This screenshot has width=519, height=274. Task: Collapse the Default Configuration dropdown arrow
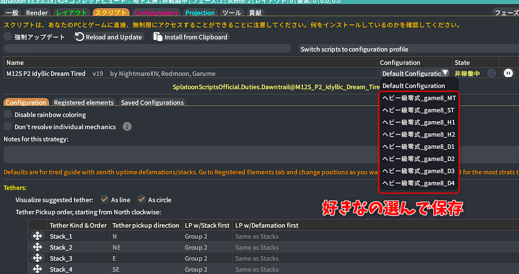coord(444,74)
